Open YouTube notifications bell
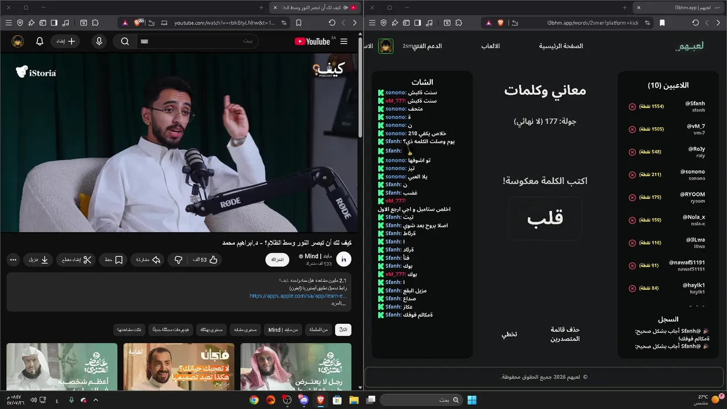The height and width of the screenshot is (409, 727). tap(40, 41)
